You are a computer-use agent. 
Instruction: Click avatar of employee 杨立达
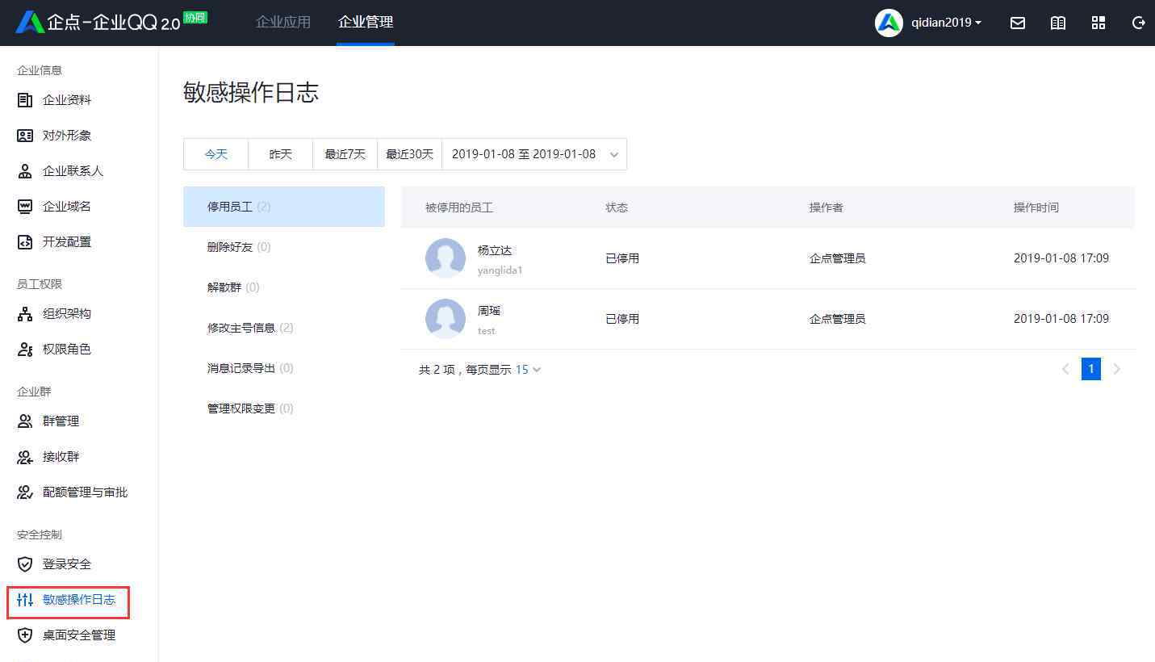[x=446, y=258]
